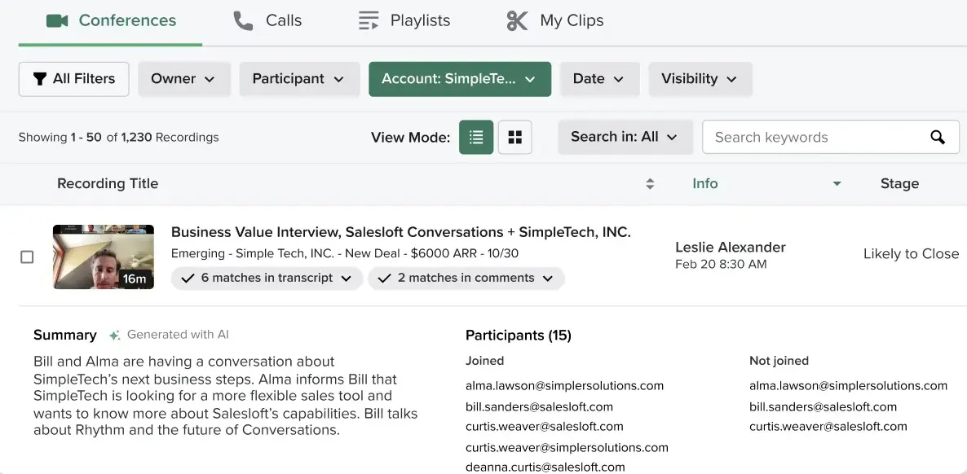Open the Owner filter dropdown

point(184,79)
